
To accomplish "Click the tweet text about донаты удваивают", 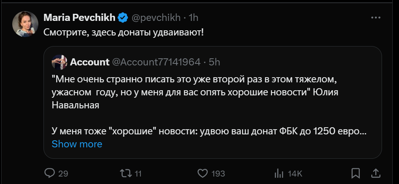I will click(123, 32).
